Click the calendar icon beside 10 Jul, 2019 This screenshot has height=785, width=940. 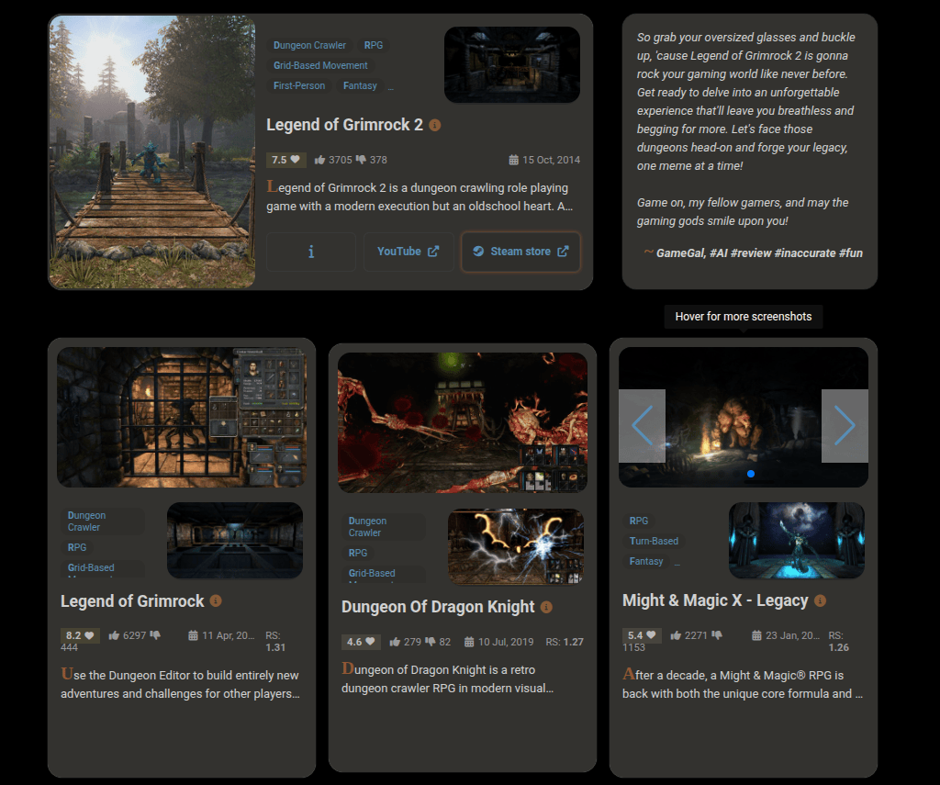[469, 642]
